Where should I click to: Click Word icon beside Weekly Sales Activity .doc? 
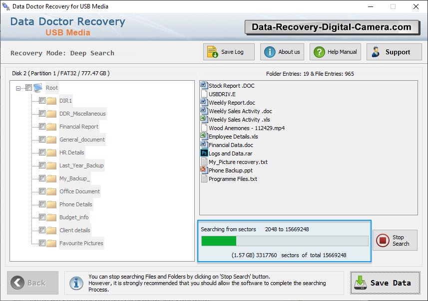click(x=204, y=111)
